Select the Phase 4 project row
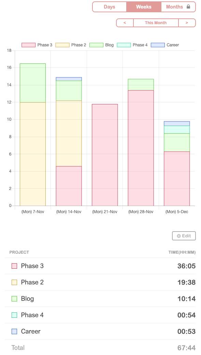Screen dimensions: 201x355 (x=100, y=315)
